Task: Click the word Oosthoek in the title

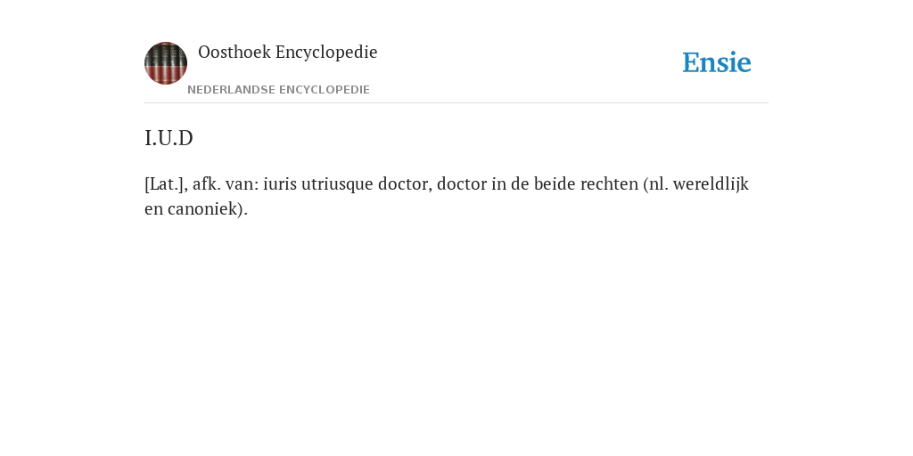Action: (234, 53)
